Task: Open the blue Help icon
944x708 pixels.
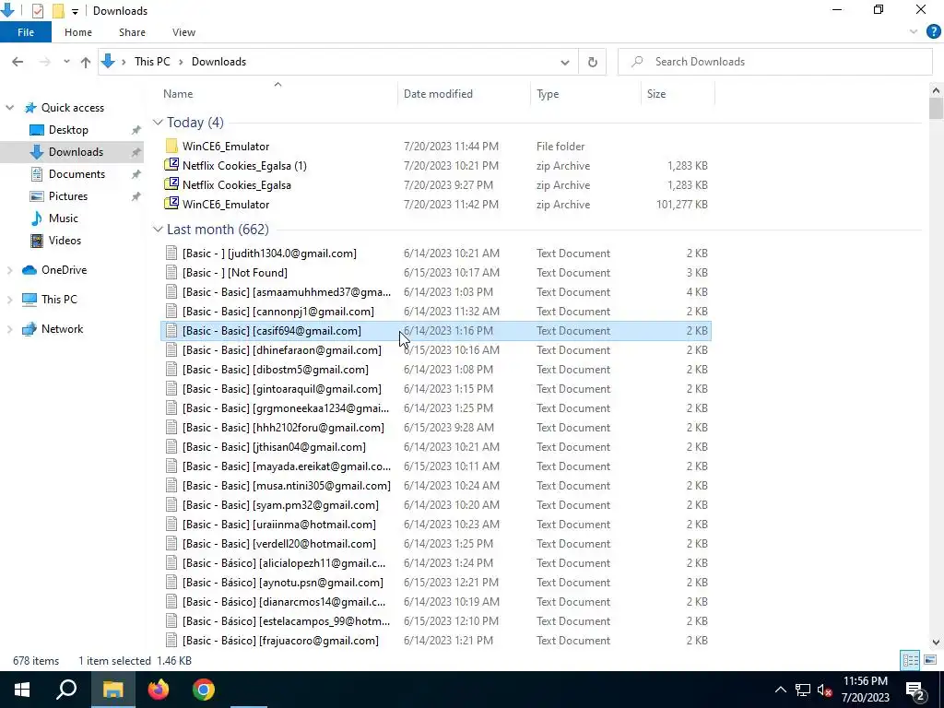Action: [x=933, y=32]
